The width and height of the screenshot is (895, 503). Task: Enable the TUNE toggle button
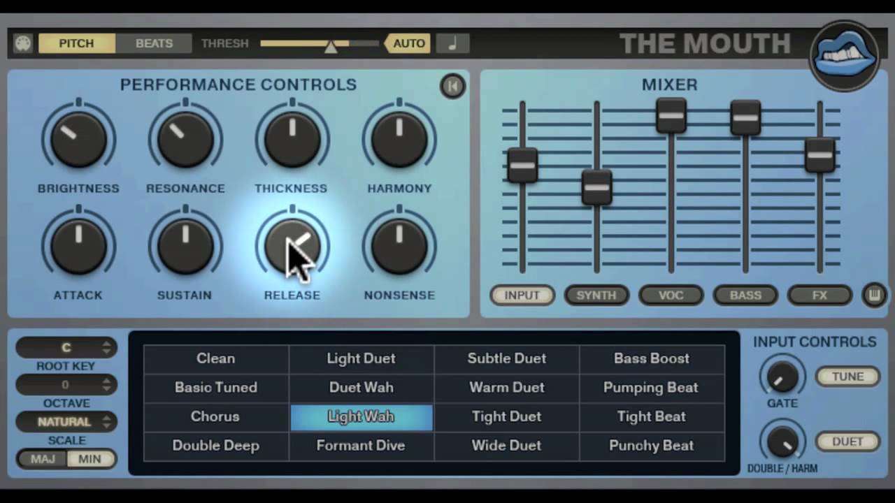click(847, 377)
